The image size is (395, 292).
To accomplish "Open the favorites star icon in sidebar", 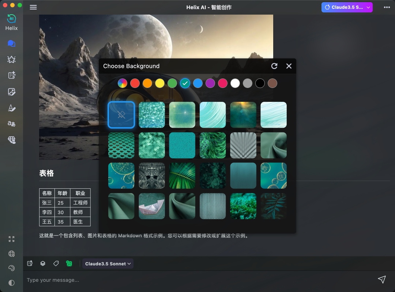I will click(x=11, y=59).
